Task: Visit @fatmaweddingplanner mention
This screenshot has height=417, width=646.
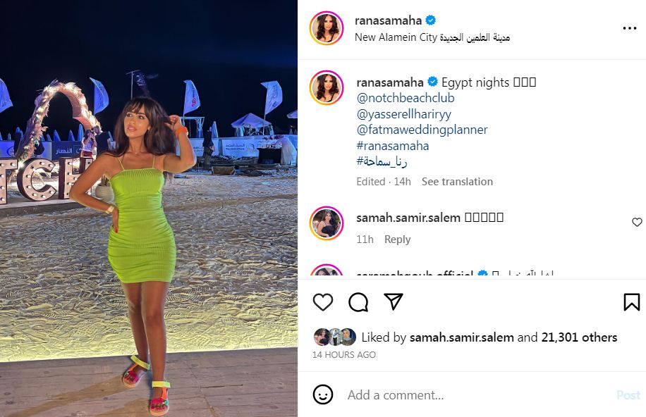Action: (x=422, y=130)
